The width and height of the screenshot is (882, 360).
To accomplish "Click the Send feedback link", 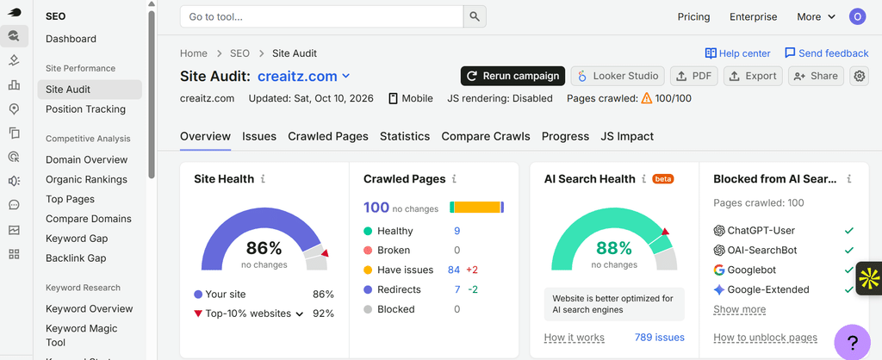I will (826, 53).
